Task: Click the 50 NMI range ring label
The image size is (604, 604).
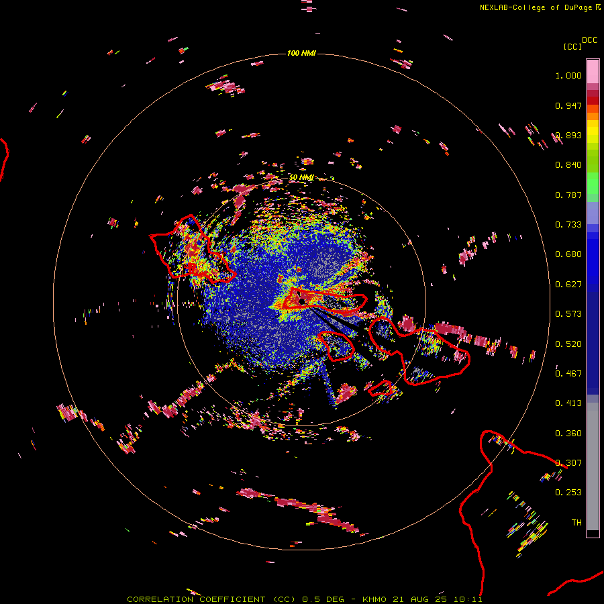Action: (x=301, y=178)
